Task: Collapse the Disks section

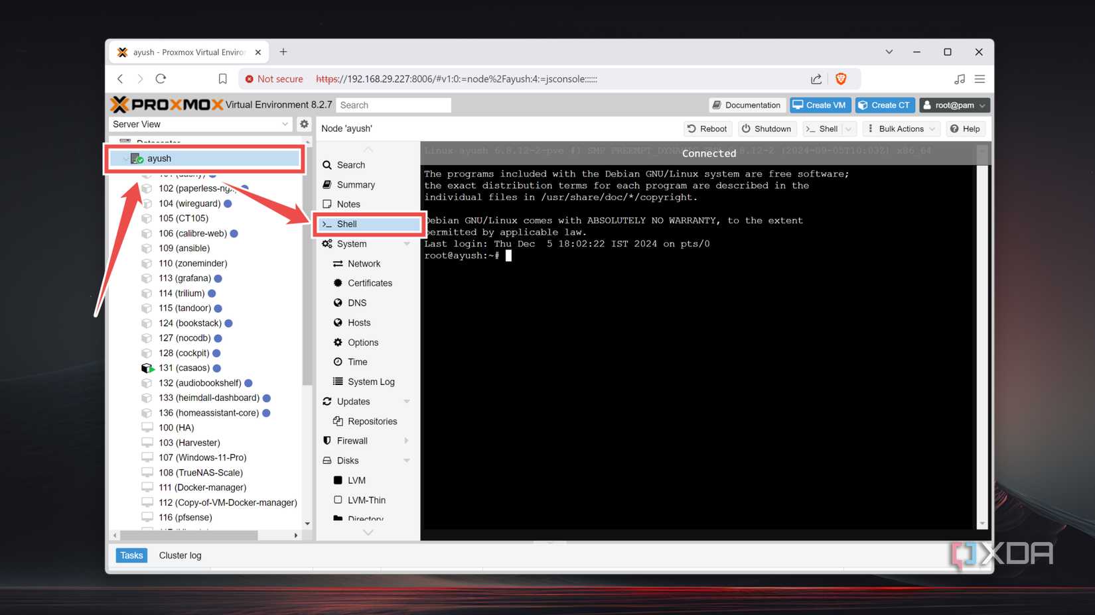Action: (x=407, y=461)
